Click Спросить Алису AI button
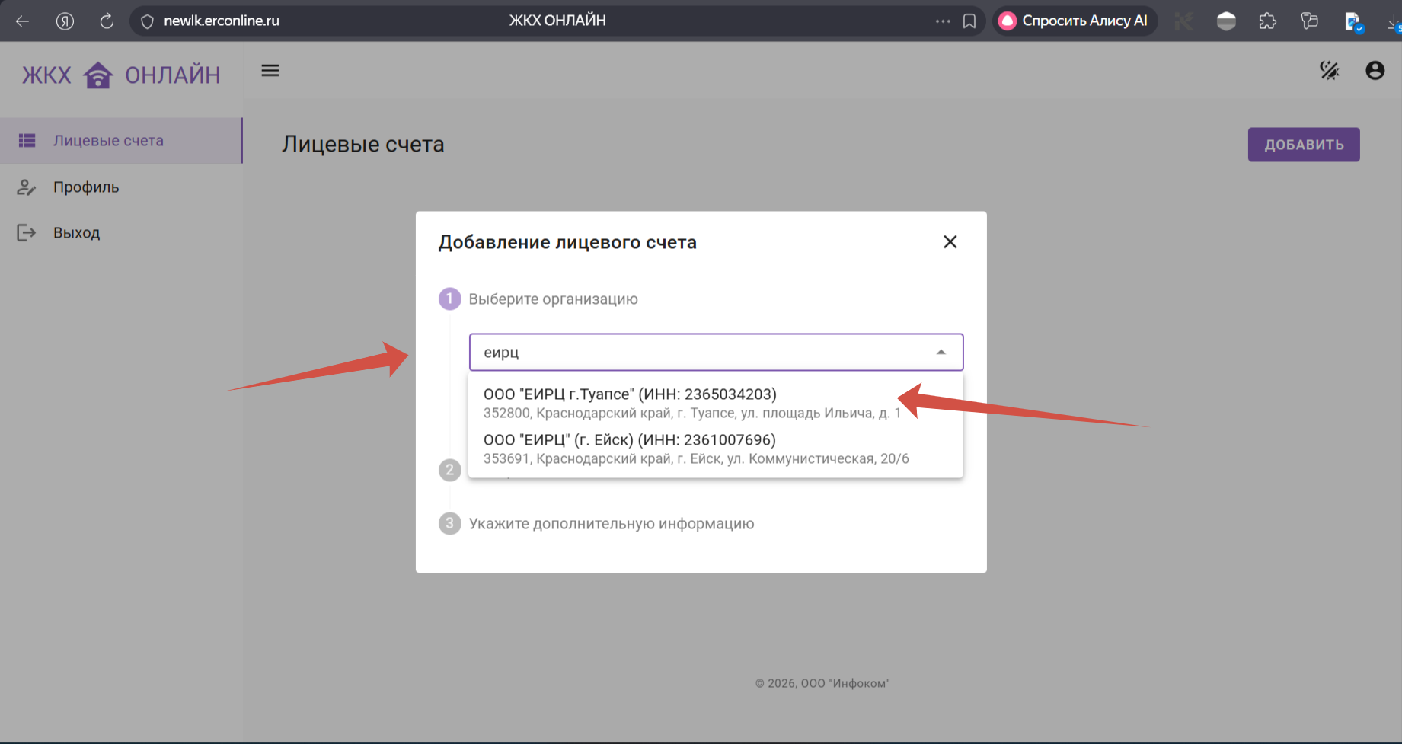Screen dimensions: 1402x744 (x=1074, y=21)
